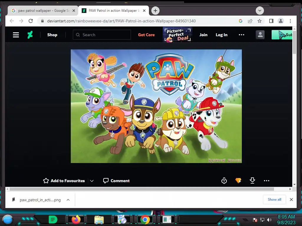Click the header user avatar icon
302x226 pixels.
point(260,35)
